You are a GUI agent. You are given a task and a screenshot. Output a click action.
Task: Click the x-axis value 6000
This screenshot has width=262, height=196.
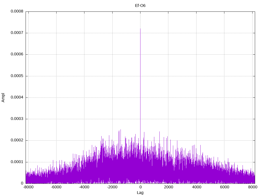click(224, 187)
